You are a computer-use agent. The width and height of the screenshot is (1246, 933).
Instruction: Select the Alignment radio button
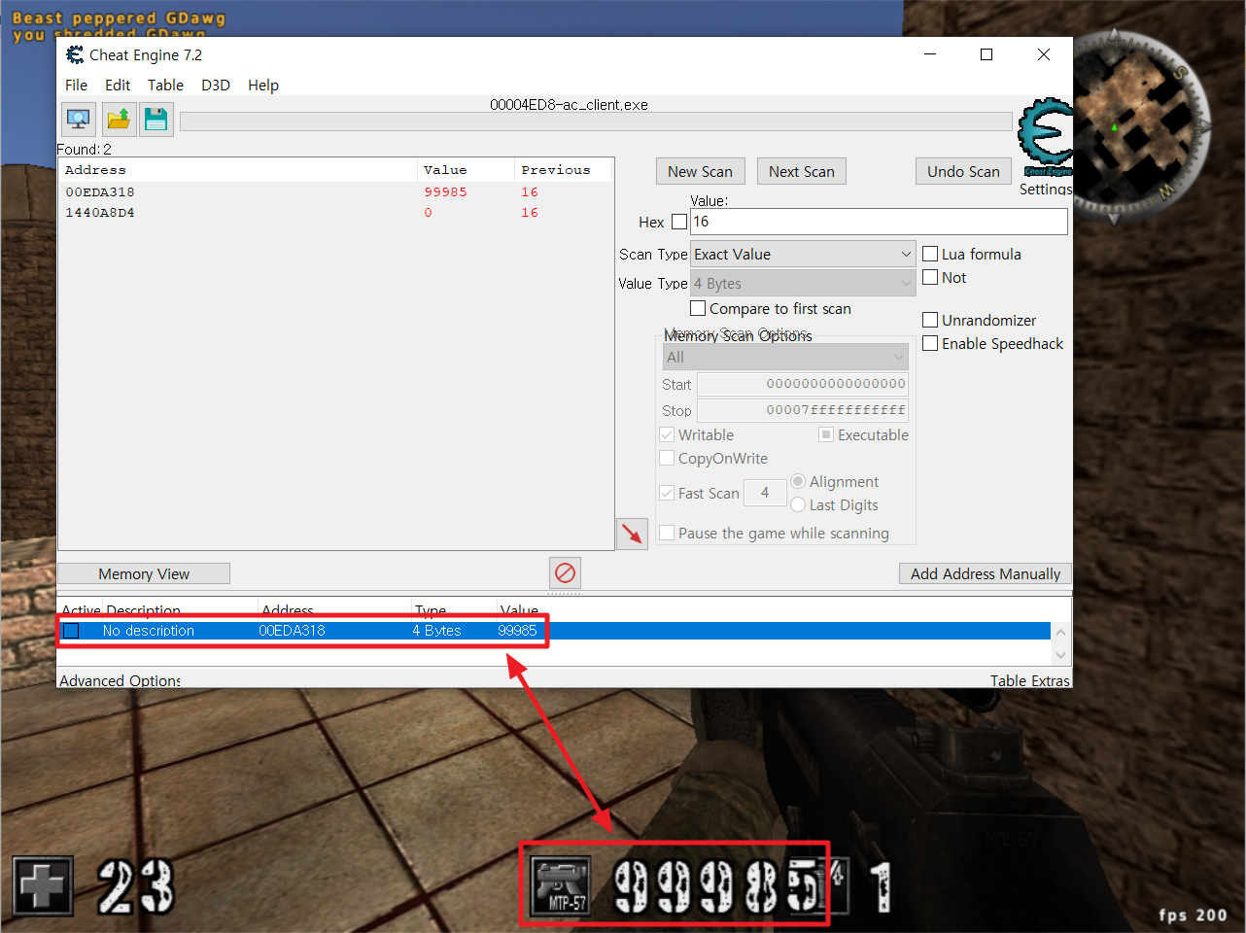pyautogui.click(x=798, y=481)
